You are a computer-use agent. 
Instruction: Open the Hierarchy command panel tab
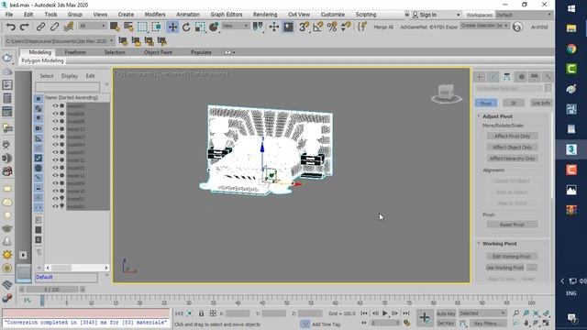pyautogui.click(x=506, y=77)
